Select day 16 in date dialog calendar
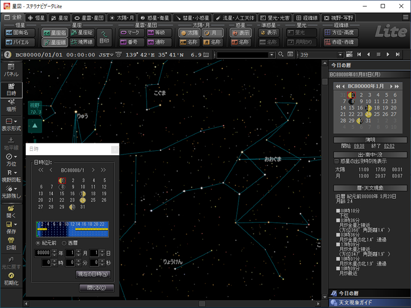 (73, 193)
